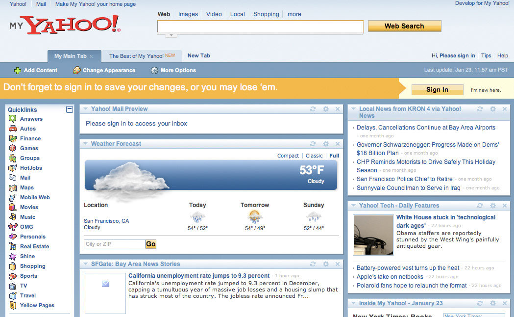Collapse the Yahoo! Tech Daily Features triangle

tap(353, 206)
